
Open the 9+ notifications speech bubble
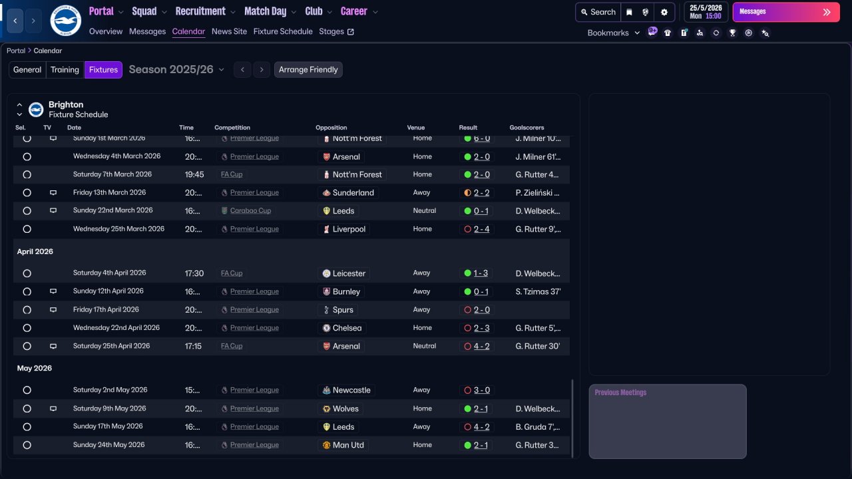pos(652,31)
